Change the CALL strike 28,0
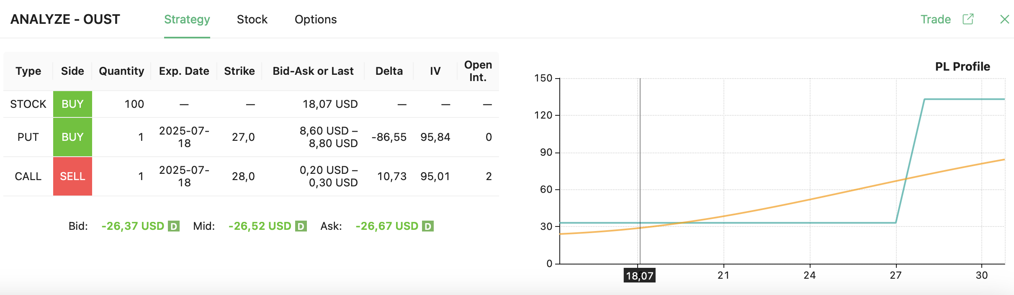The width and height of the screenshot is (1014, 295). [x=243, y=176]
